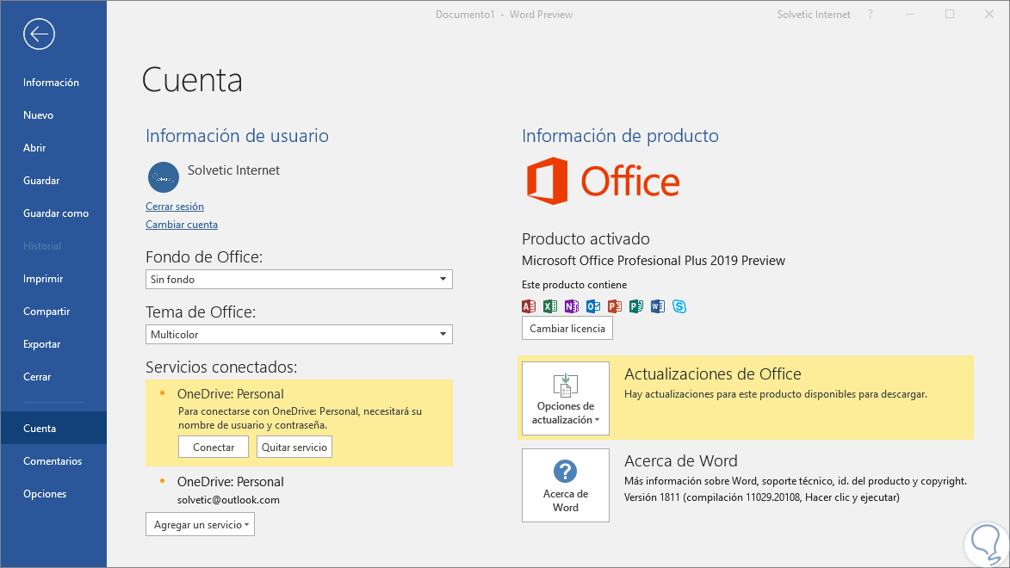The width and height of the screenshot is (1010, 568).
Task: Click the Skype product icon
Action: pyautogui.click(x=679, y=306)
